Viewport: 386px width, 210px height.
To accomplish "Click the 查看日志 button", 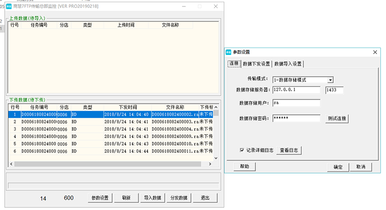I will click(x=289, y=150).
